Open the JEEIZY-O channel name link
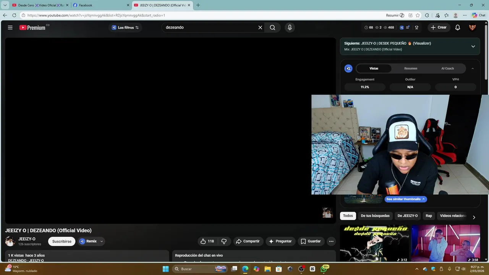Viewport: 489px width, 275px height. [27, 239]
